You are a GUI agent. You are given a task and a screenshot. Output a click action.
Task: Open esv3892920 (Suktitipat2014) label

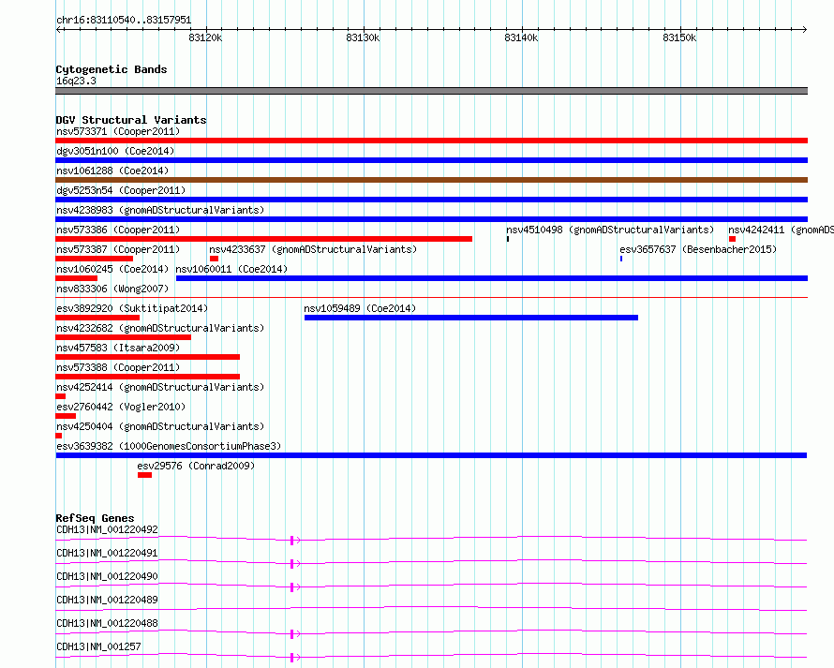132,308
